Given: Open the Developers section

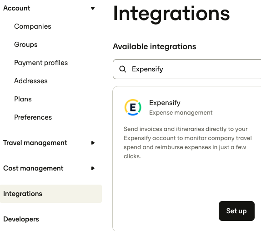Looking at the screenshot, I should (x=21, y=219).
